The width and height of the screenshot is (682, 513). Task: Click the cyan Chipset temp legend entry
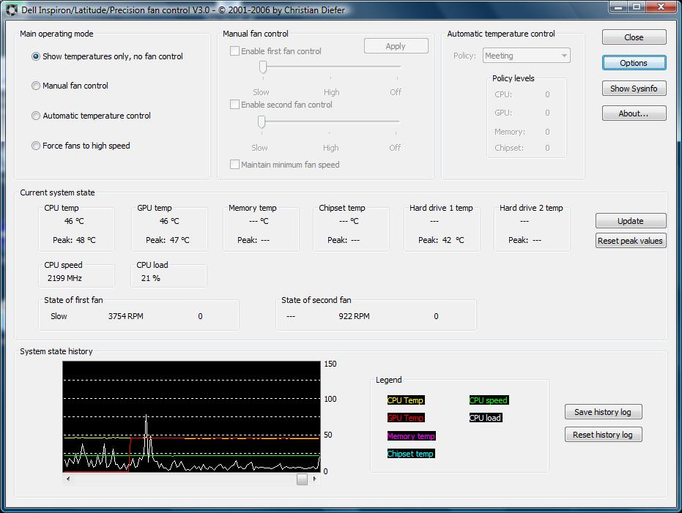[x=410, y=454]
